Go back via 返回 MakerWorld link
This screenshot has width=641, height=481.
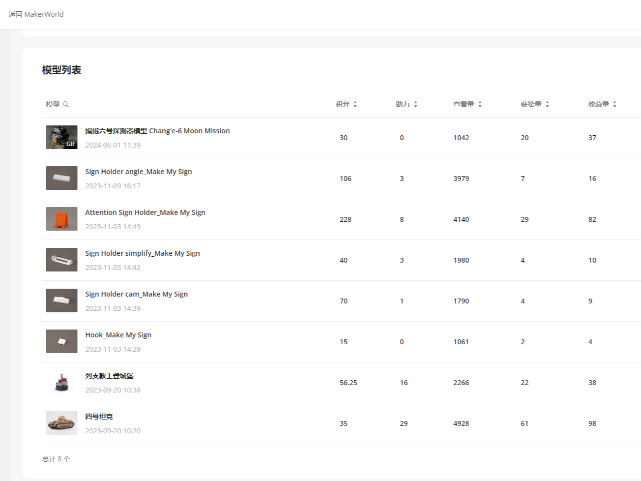click(36, 14)
